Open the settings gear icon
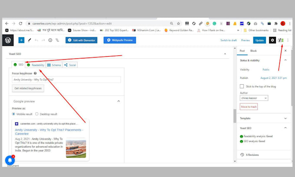This screenshot has height=177, width=295. click(x=272, y=40)
